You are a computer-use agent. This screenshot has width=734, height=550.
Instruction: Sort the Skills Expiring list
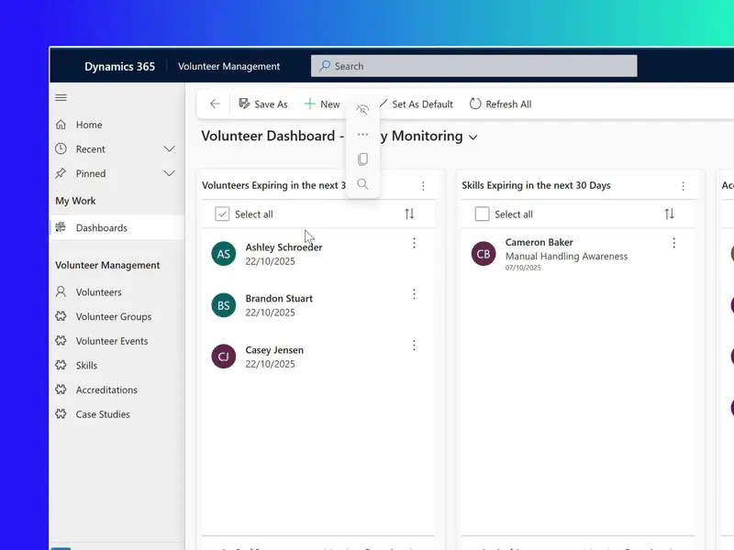669,214
